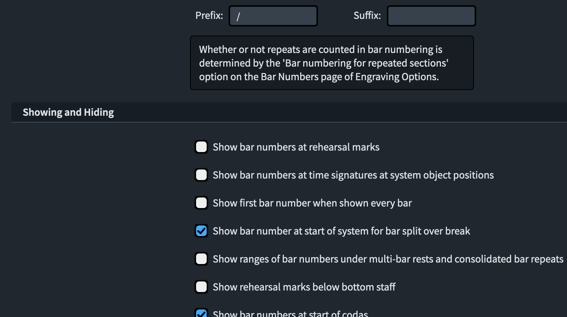The height and width of the screenshot is (317, 567).
Task: Click the 'Show bar numbers at rehearsal marks' text
Action: (296, 147)
